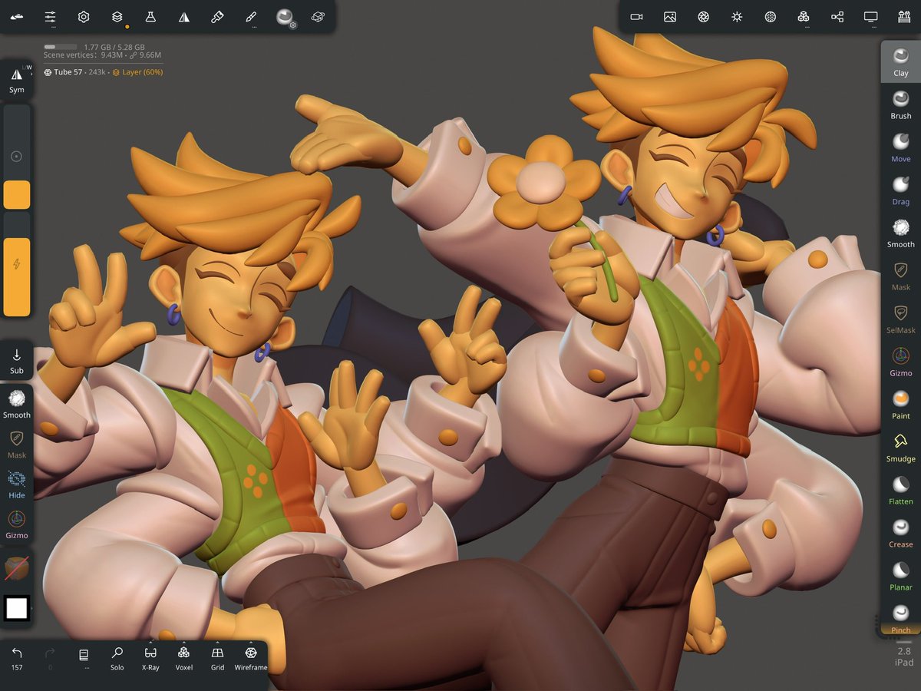The width and height of the screenshot is (921, 691).
Task: Select the Paint tool
Action: [900, 405]
